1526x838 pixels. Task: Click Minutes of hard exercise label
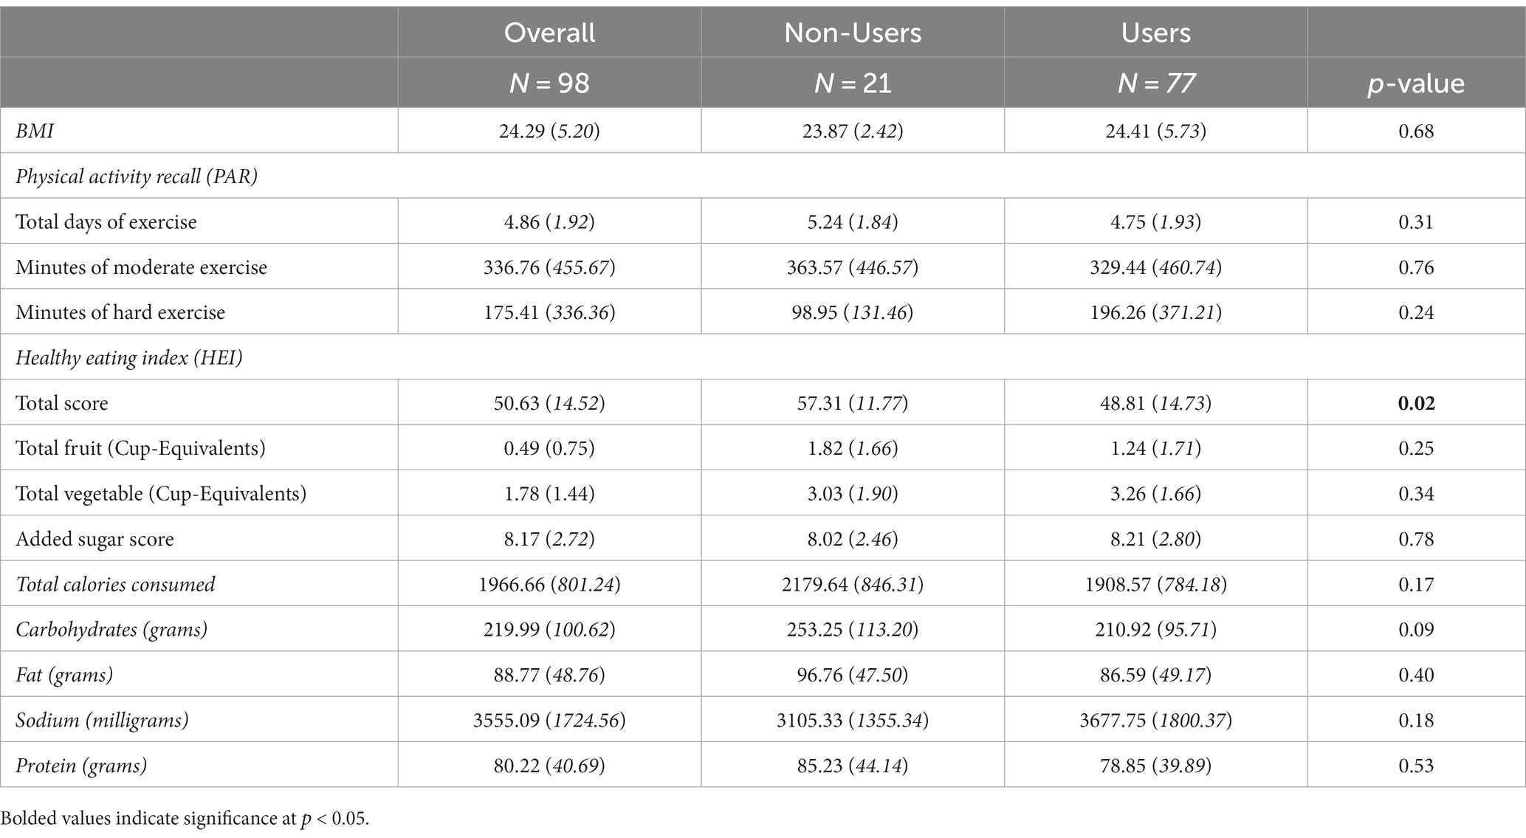(x=120, y=312)
